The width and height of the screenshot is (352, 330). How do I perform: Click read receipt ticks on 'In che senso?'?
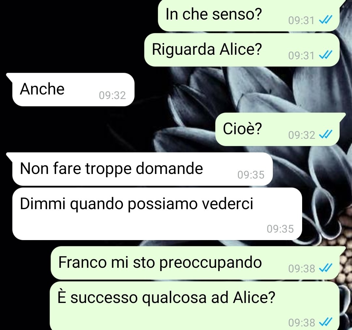[325, 21]
